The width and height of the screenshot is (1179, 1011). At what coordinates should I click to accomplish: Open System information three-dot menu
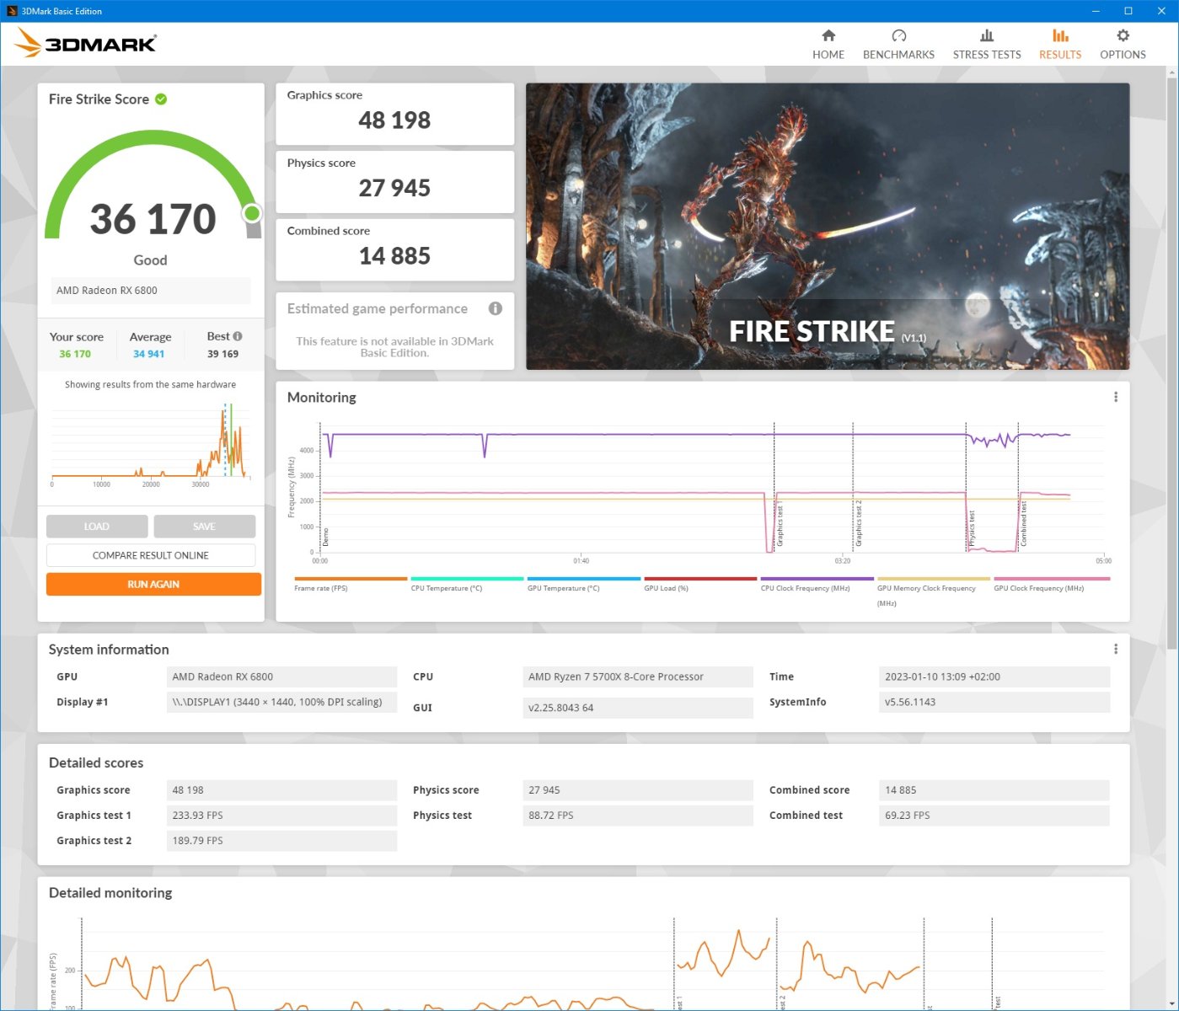click(1116, 649)
